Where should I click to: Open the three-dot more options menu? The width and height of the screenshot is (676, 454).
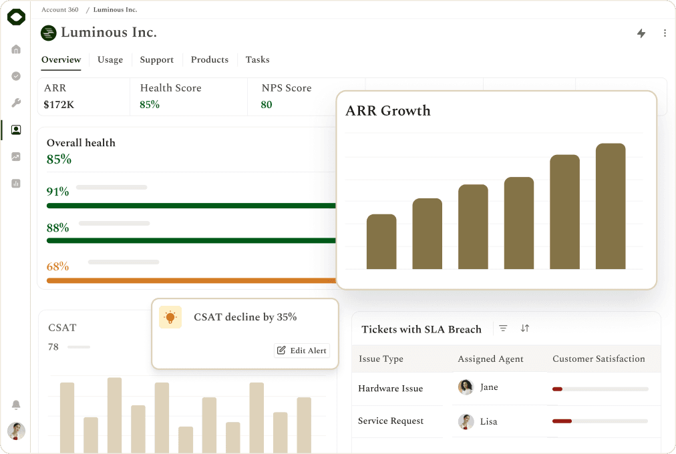click(x=665, y=33)
